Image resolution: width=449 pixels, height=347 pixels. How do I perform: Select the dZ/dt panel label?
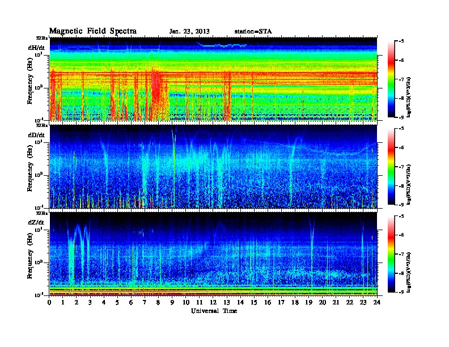coord(36,222)
